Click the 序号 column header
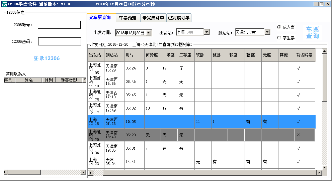The image size is (332, 181). pyautogui.click(x=9, y=80)
